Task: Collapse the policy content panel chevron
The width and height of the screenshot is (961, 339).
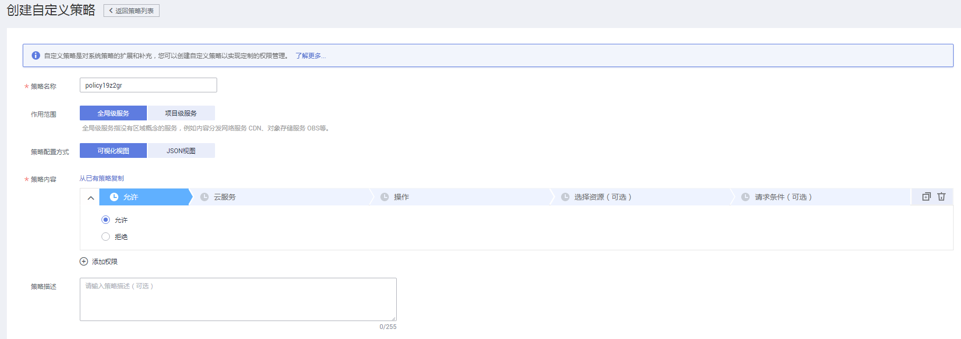Action: (x=91, y=197)
